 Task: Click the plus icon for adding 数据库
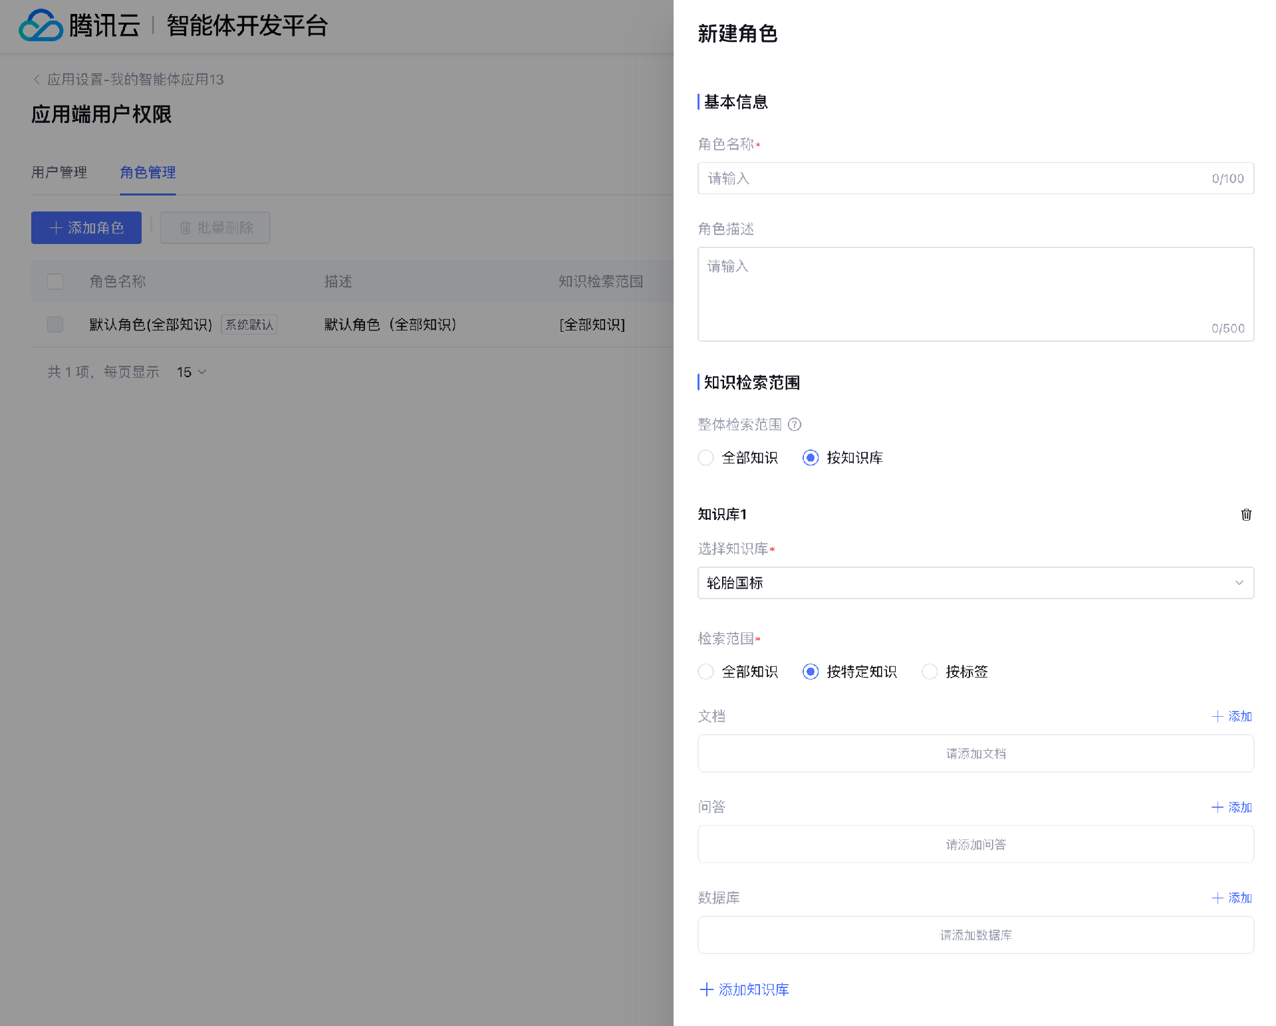(1217, 898)
